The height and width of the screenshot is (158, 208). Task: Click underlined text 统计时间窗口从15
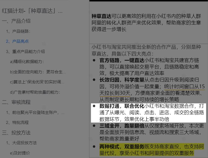(184, 87)
